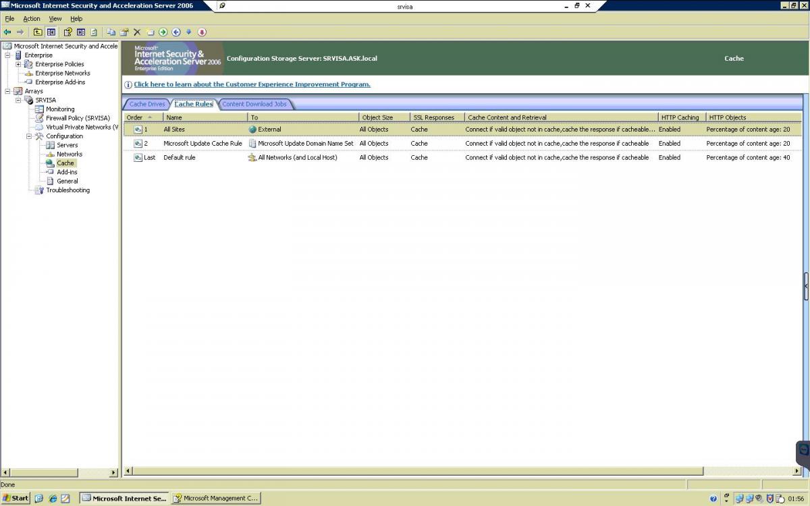
Task: Expand the Enterprise Policies node
Action: (18, 64)
